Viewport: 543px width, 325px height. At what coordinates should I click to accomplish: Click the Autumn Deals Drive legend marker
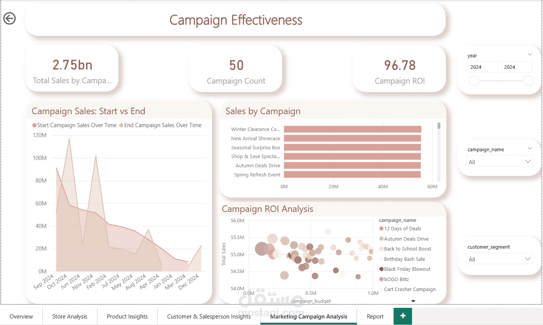[x=381, y=239]
